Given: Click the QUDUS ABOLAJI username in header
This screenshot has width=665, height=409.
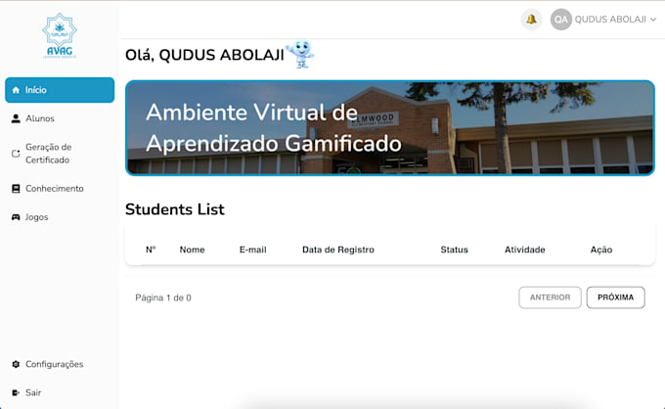Looking at the screenshot, I should (x=610, y=20).
